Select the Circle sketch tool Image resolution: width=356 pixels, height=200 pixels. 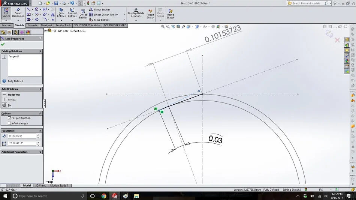pos(37,9)
